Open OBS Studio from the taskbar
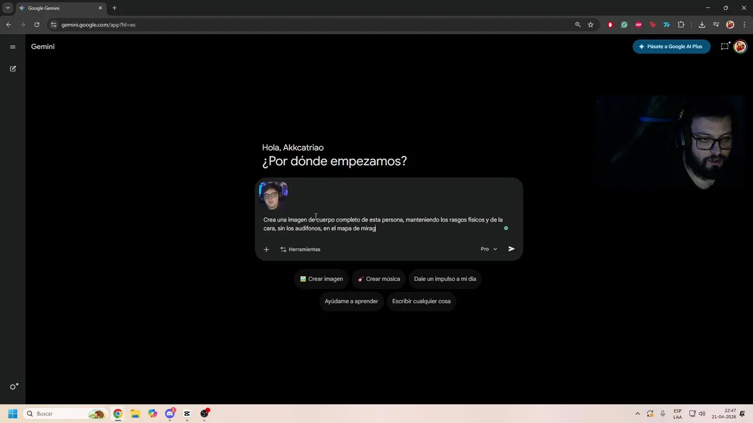This screenshot has width=753, height=423. (x=205, y=414)
